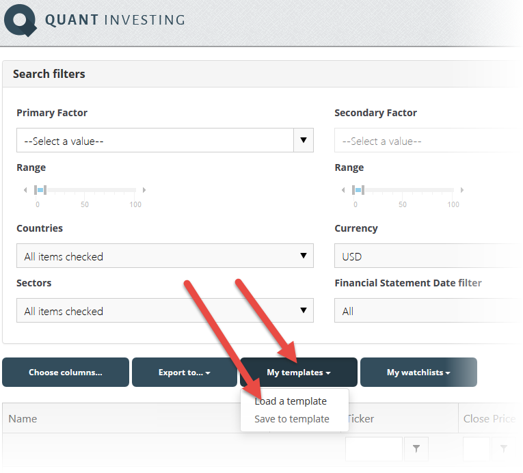Click the Close Price column filter icon
The height and width of the screenshot is (473, 523).
[504, 448]
